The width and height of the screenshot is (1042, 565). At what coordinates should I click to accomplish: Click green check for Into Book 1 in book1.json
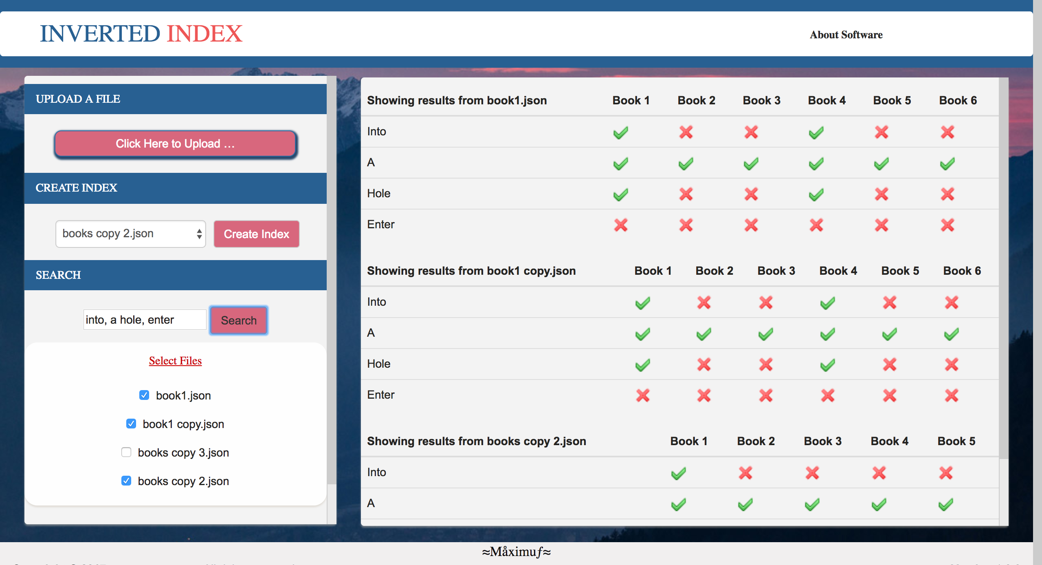[620, 132]
